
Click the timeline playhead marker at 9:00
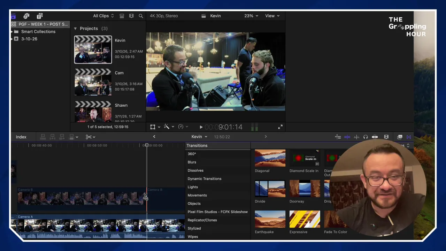point(147,145)
